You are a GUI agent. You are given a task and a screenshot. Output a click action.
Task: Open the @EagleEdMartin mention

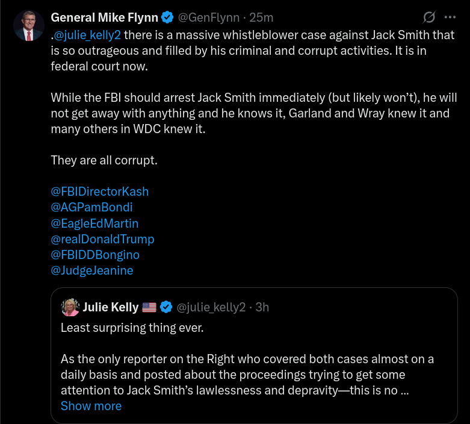point(94,223)
